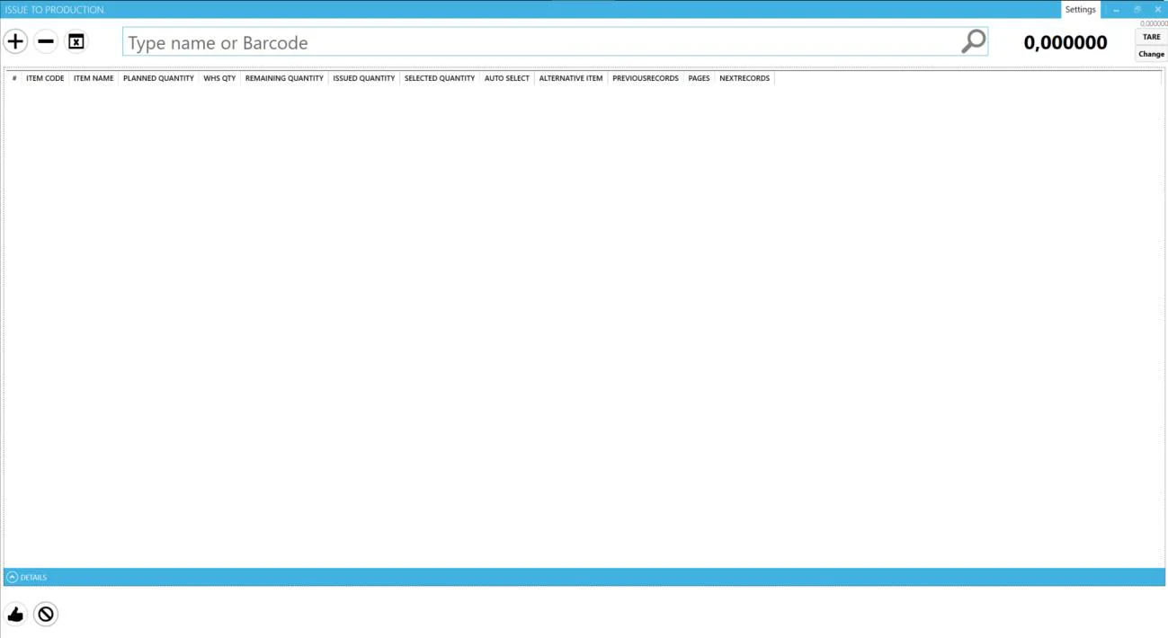This screenshot has height=638, width=1168.
Task: Confirm with the thumbs-up icon
Action: click(15, 615)
